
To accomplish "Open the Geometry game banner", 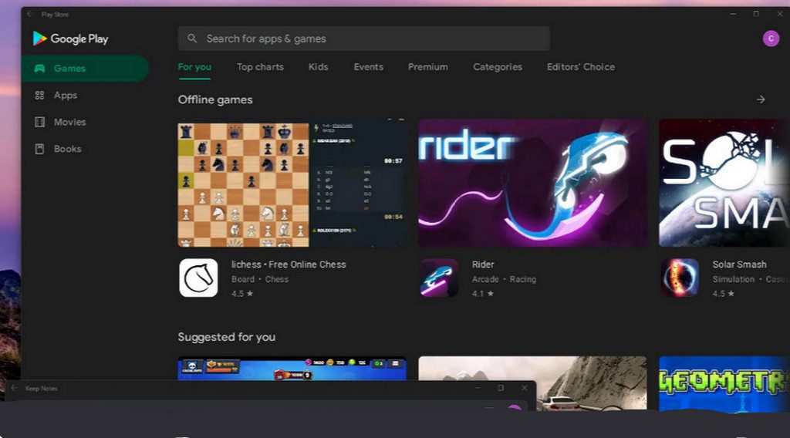I will (x=724, y=383).
